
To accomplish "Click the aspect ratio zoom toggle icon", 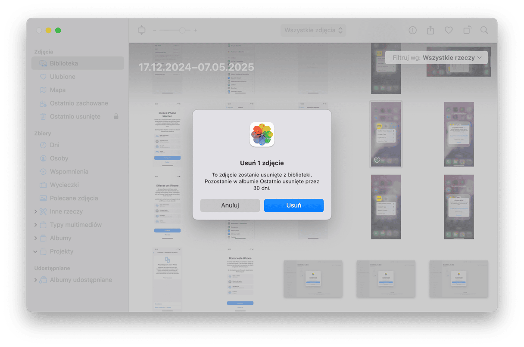I will point(142,30).
